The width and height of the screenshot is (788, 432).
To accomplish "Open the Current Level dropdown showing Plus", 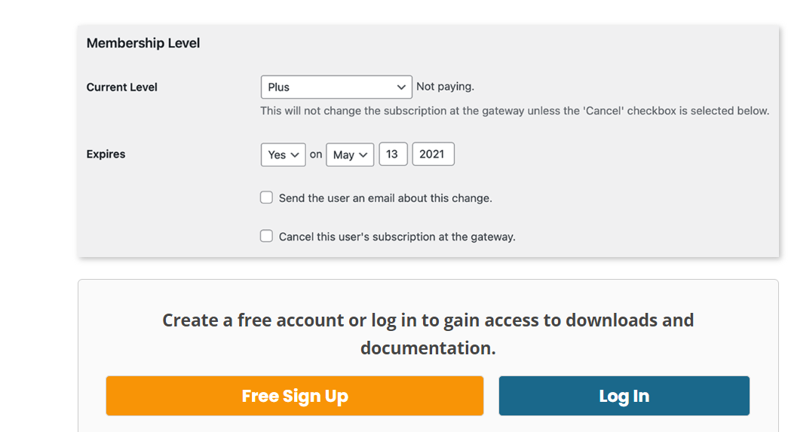I will [x=336, y=87].
